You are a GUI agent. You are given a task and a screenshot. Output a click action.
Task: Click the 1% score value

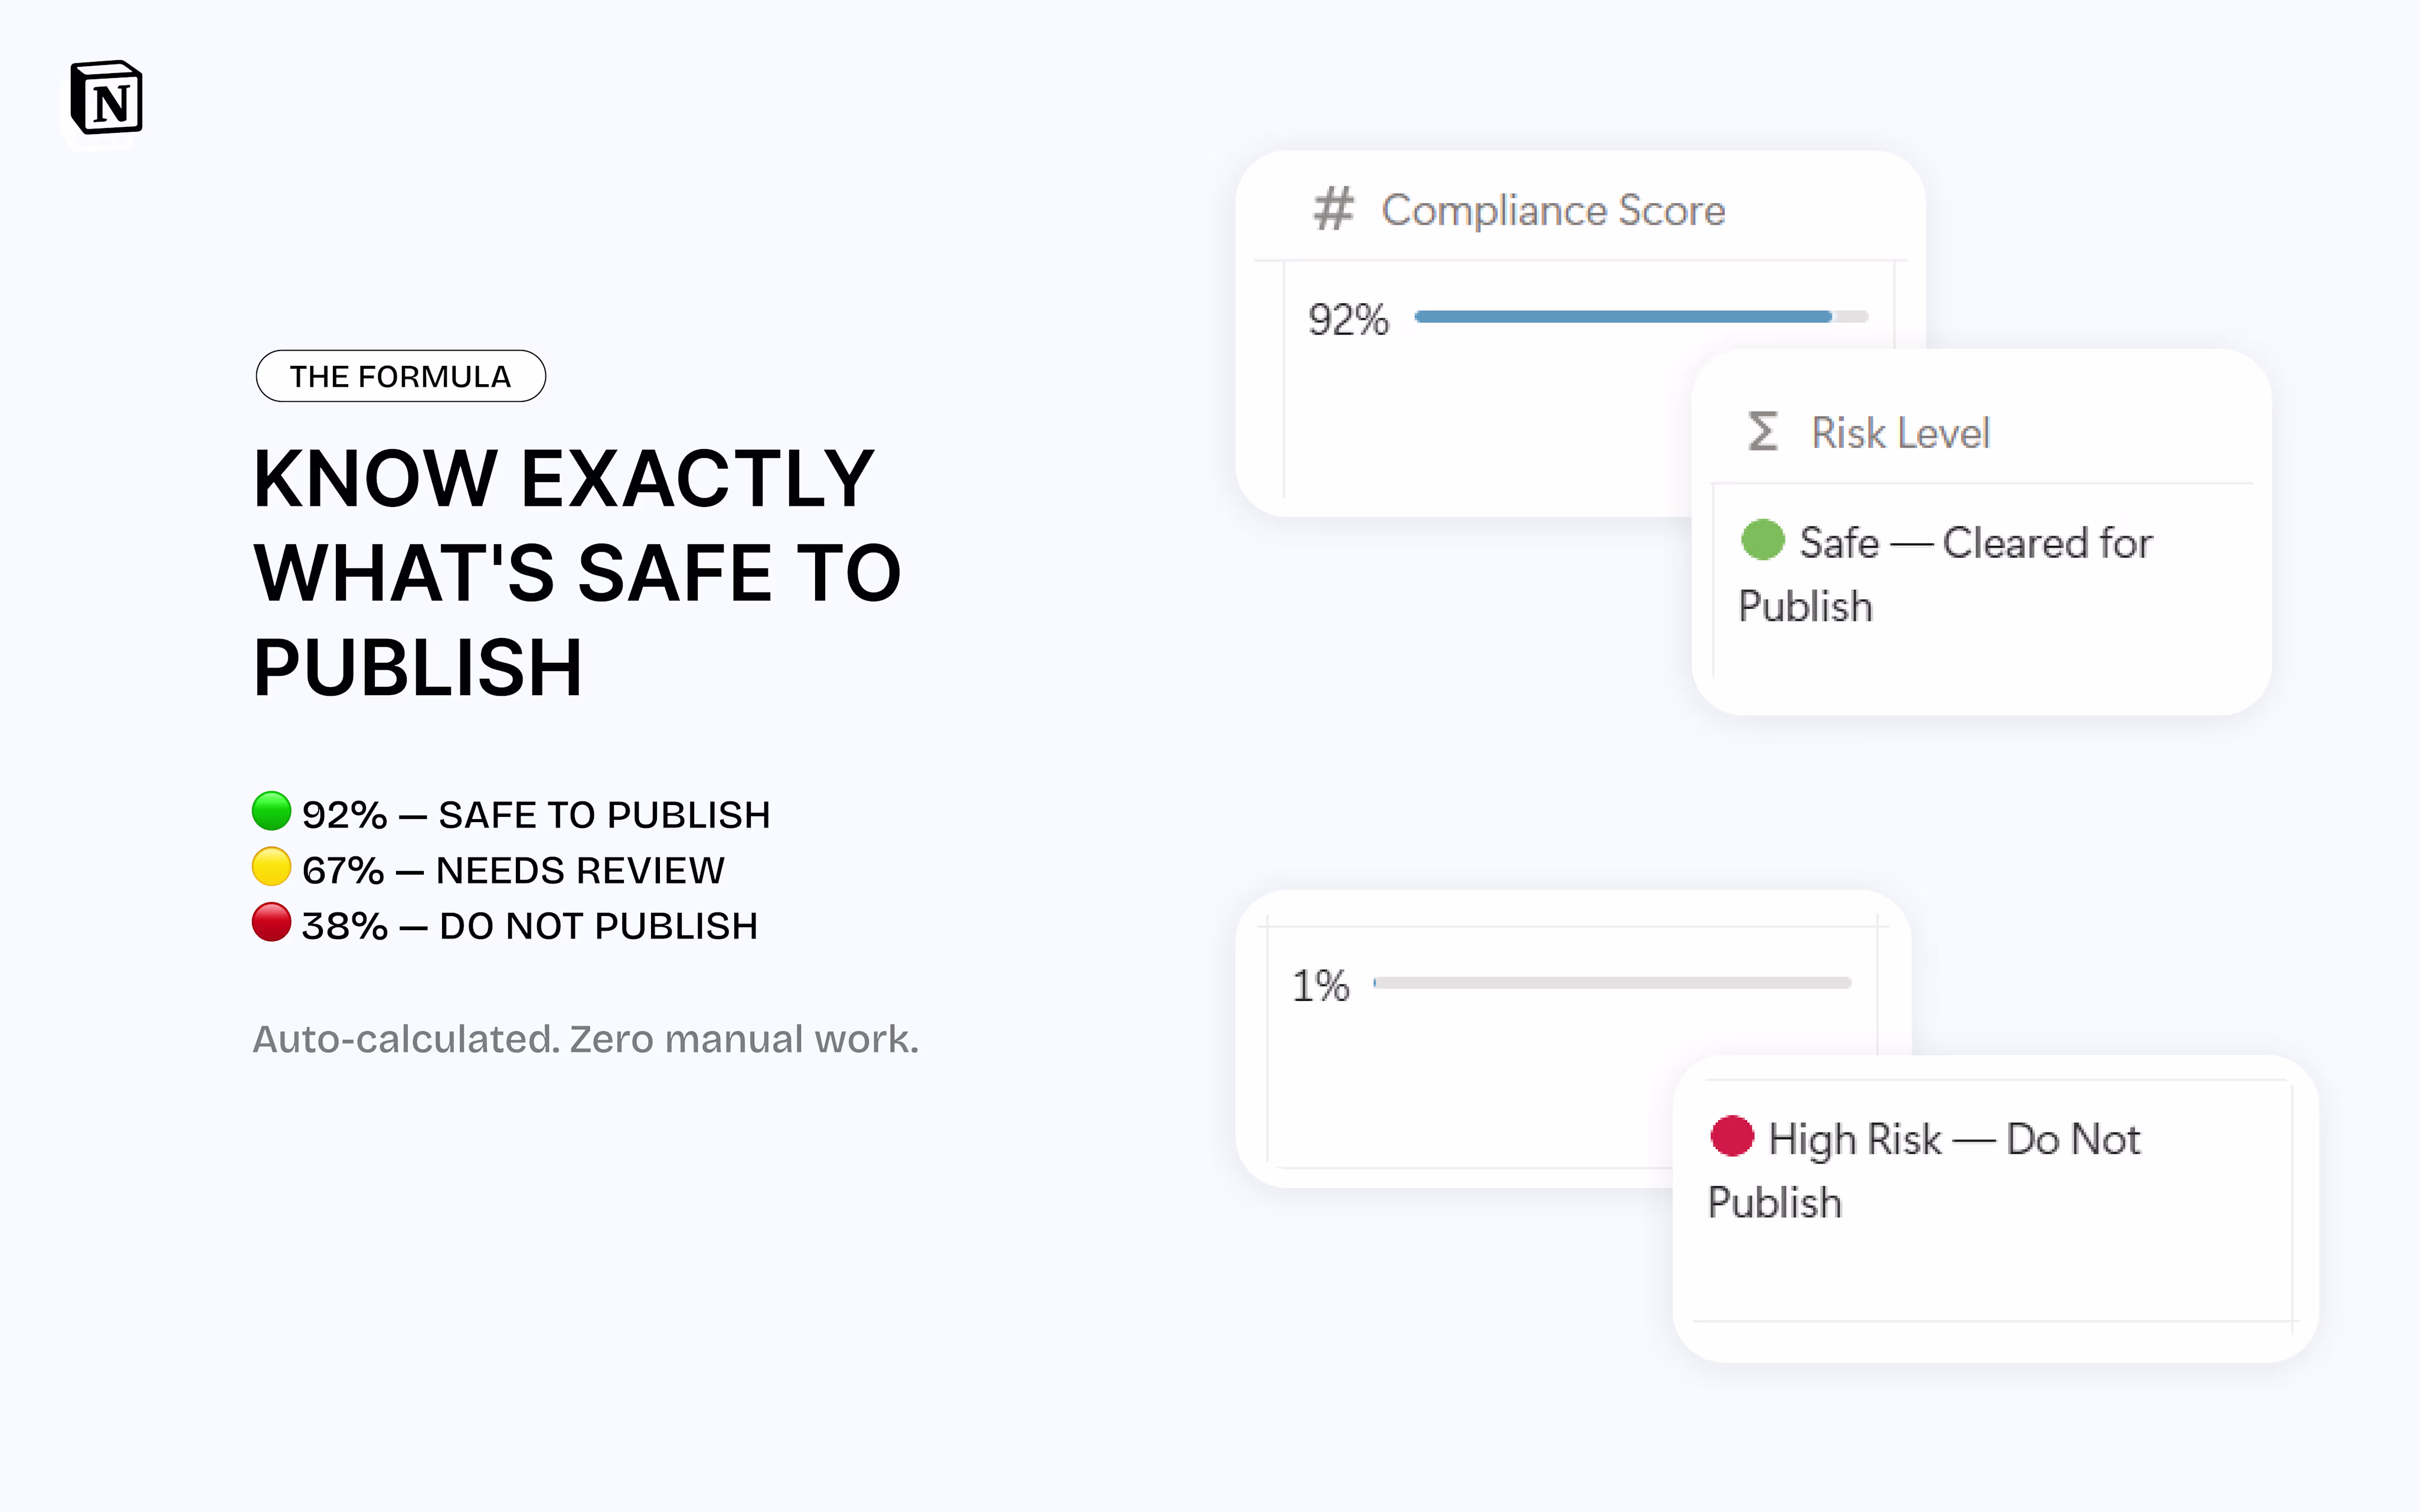[x=1320, y=986]
